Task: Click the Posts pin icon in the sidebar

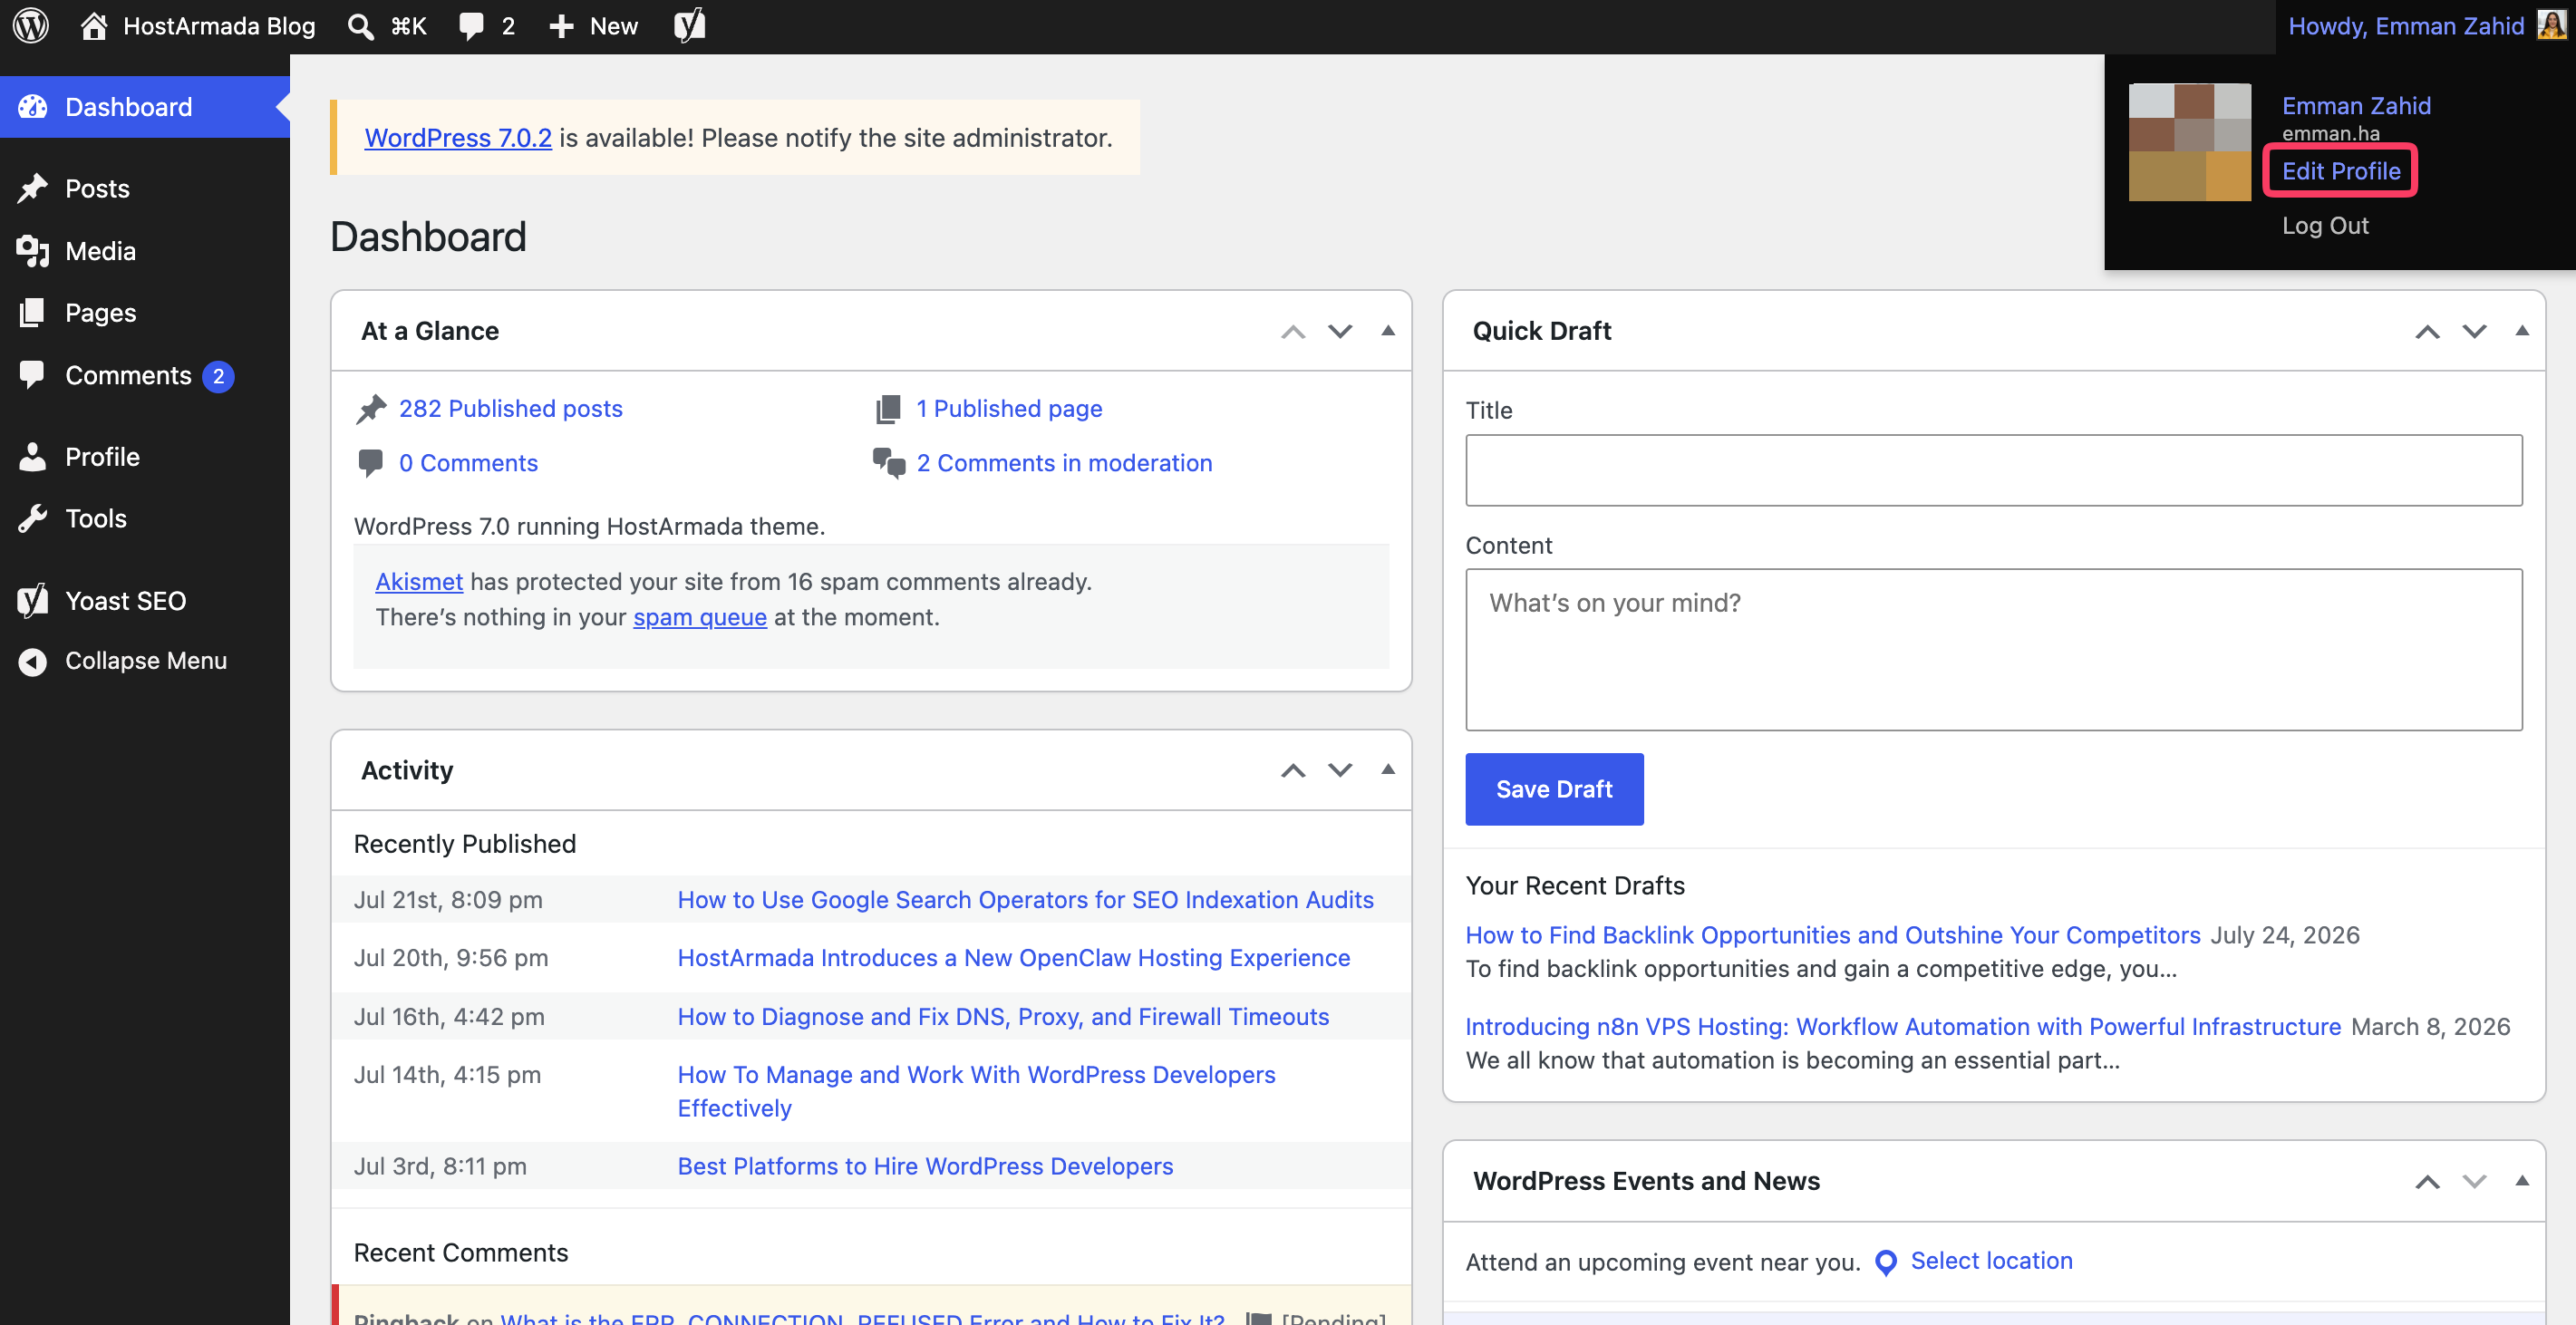Action: 33,189
